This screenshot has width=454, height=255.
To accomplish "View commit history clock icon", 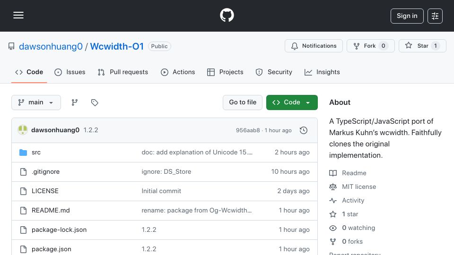I will coord(304,130).
